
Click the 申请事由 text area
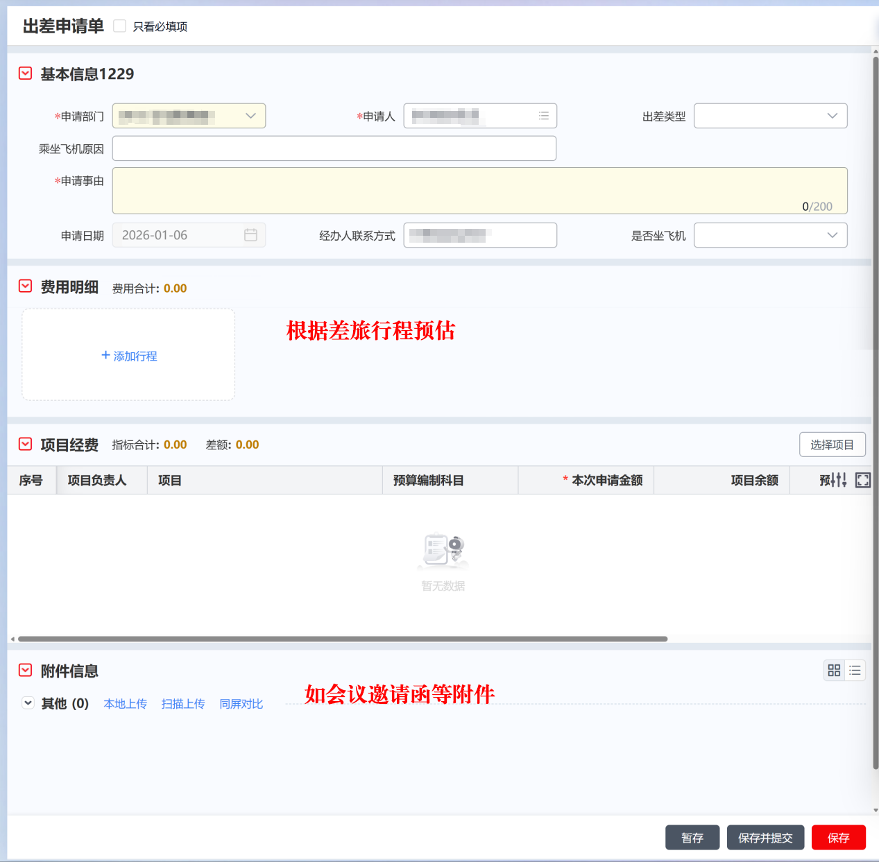pyautogui.click(x=479, y=190)
